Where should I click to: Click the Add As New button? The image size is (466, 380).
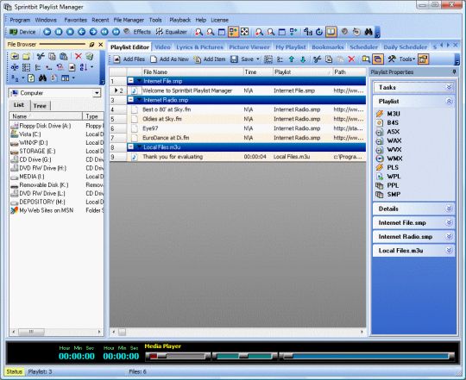(169, 59)
